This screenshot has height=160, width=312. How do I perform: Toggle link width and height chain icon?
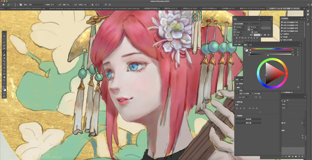[237, 92]
